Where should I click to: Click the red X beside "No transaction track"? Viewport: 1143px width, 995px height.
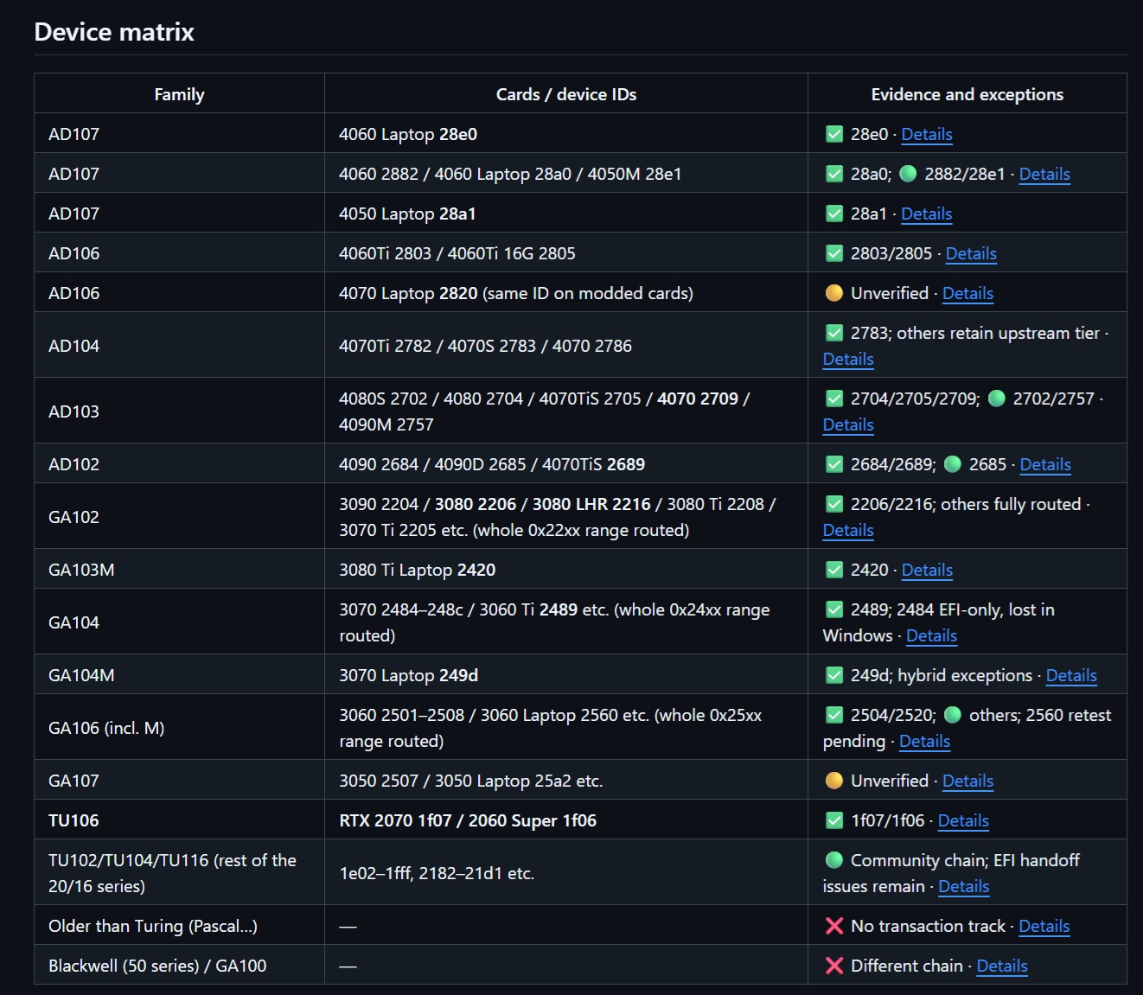pos(834,926)
